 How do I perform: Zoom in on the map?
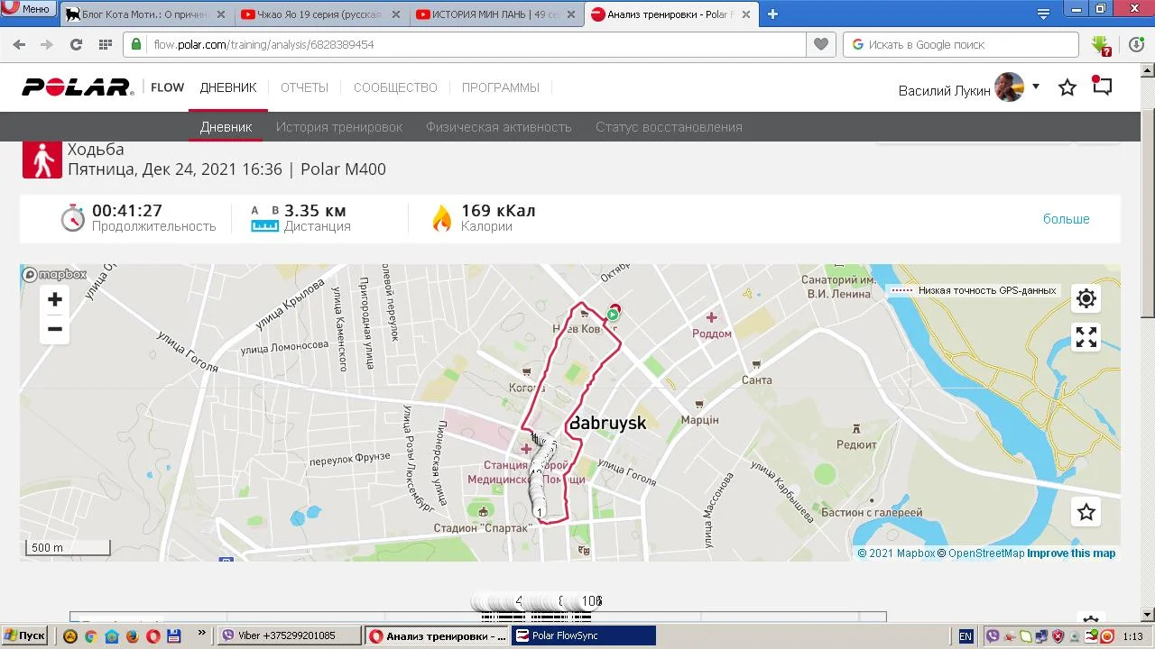(55, 299)
